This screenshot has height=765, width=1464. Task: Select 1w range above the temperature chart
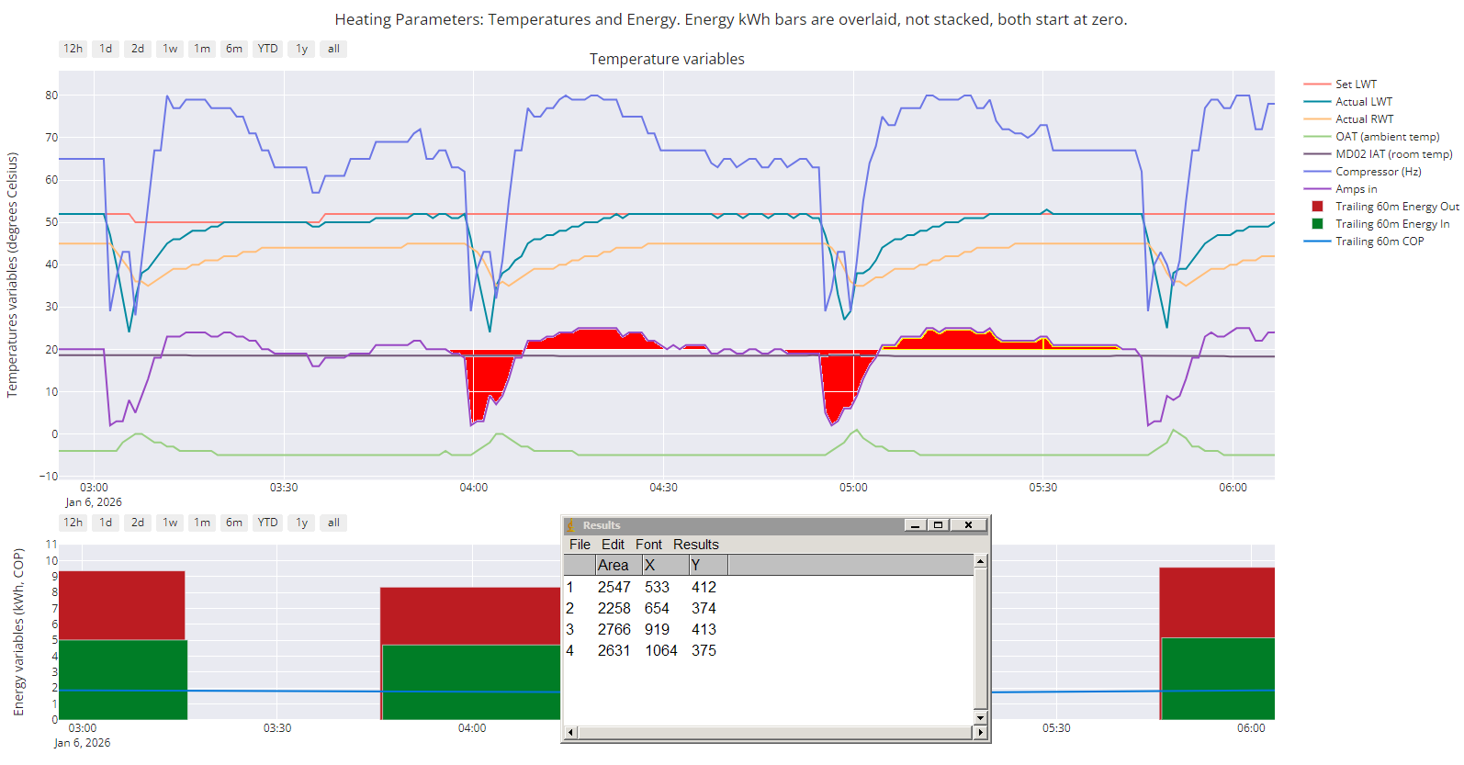tap(170, 49)
